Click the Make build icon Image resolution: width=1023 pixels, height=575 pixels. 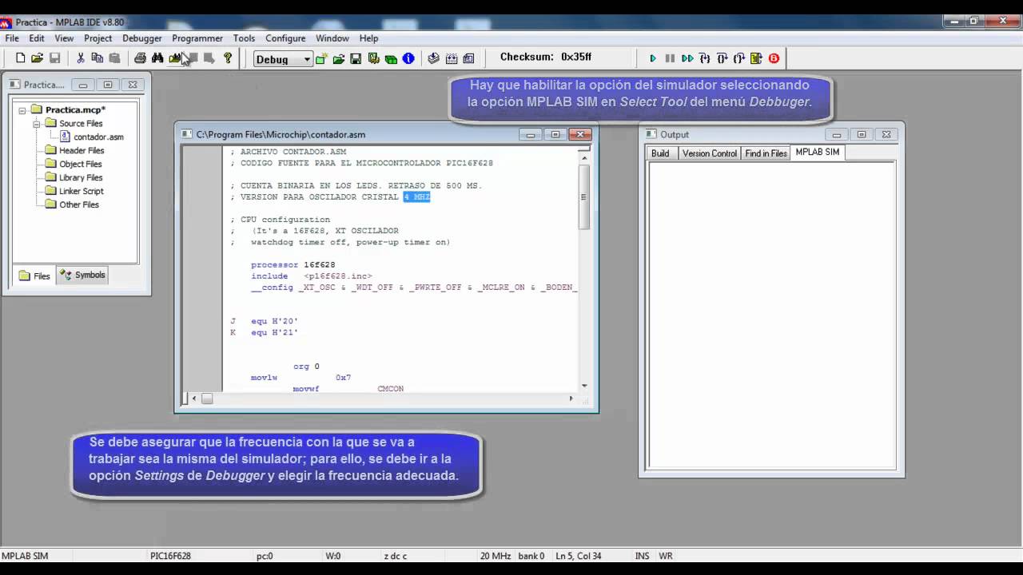click(434, 59)
